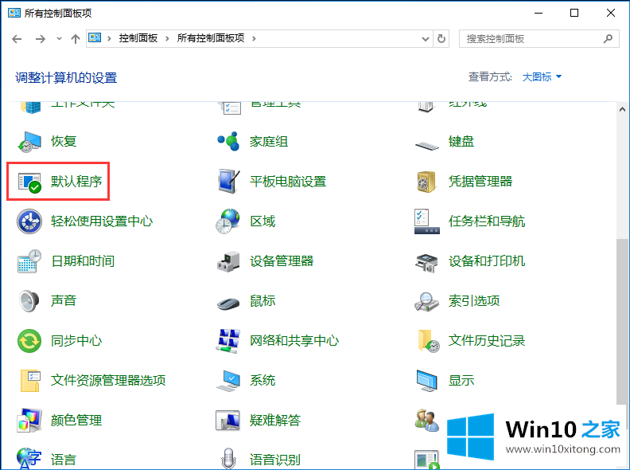Open the 家庭组 icon
630x470 pixels.
pyautogui.click(x=228, y=142)
